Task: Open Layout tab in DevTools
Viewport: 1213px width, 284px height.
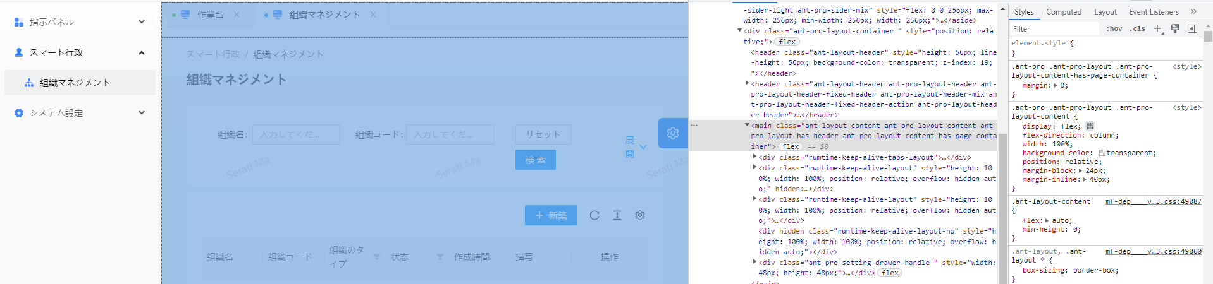Action: [x=1105, y=11]
